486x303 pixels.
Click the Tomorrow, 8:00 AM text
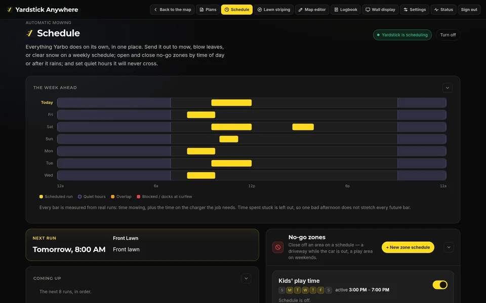pos(69,249)
